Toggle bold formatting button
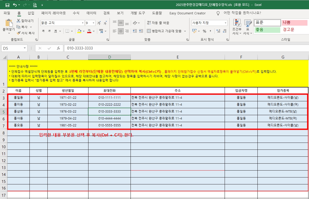This screenshot has width=309, height=199. (x=43, y=31)
